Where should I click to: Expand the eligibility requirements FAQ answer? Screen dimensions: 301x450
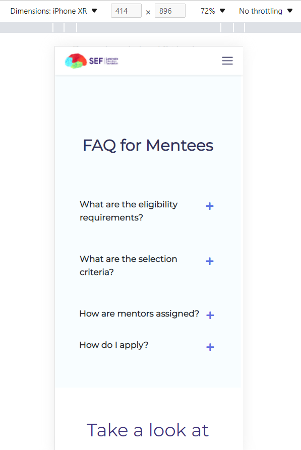129,211
